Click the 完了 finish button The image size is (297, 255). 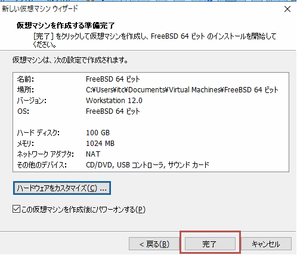click(210, 244)
